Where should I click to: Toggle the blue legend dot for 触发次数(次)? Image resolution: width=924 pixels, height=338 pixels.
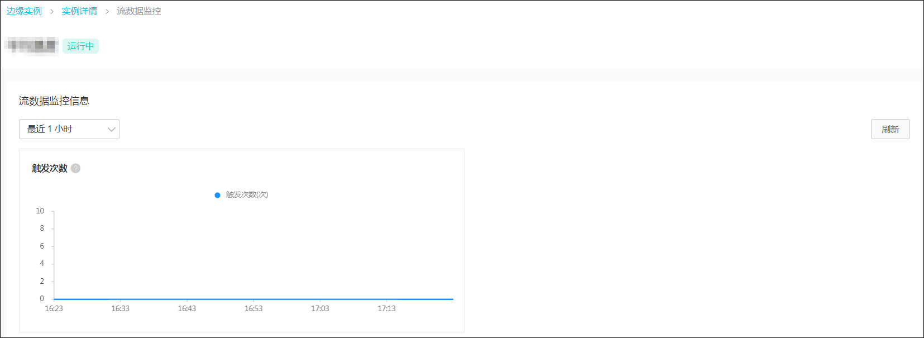217,195
